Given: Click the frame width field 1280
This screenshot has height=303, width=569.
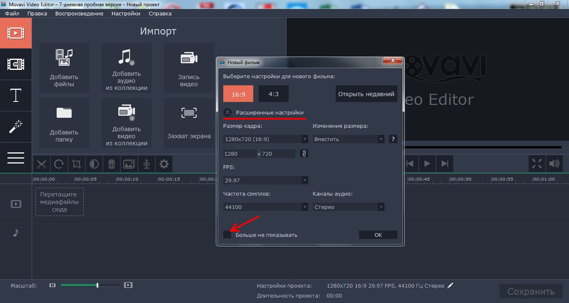Looking at the screenshot, I should point(240,154).
